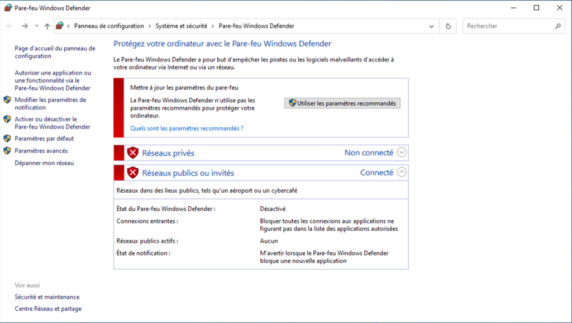This screenshot has width=572, height=323.
Task: Open recent locations dropdown arrow
Action: tap(36, 26)
